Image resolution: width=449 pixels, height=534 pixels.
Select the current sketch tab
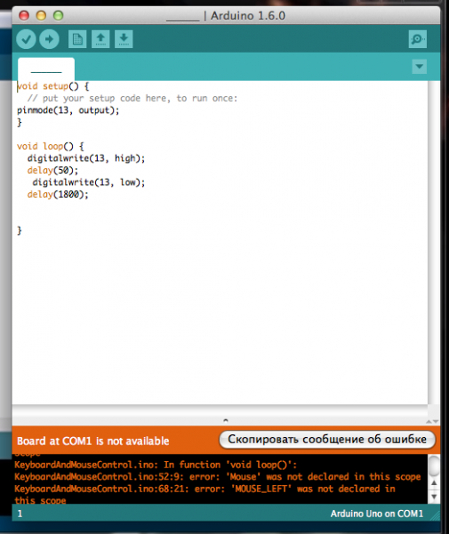tap(46, 69)
